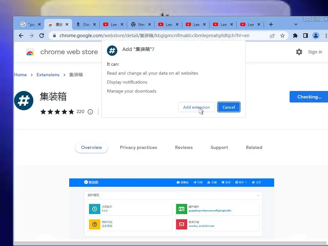Toggle the browser side panel icon

tap(305, 36)
